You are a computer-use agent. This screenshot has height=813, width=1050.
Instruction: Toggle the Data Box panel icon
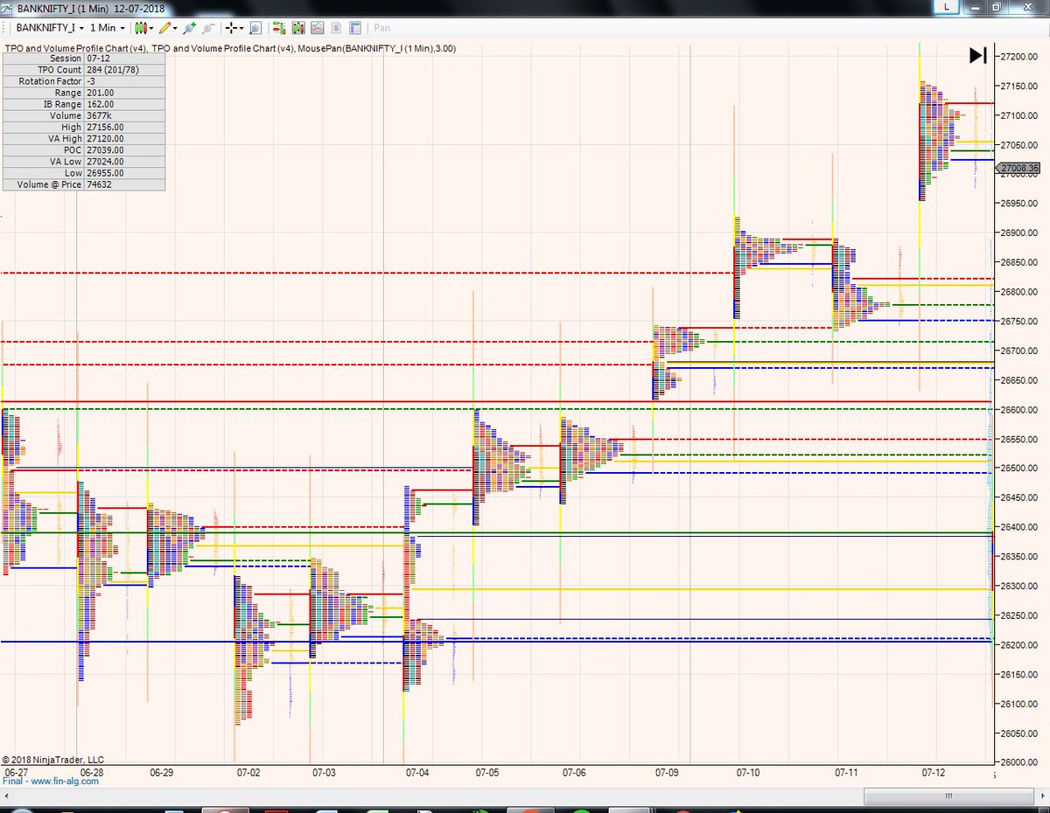coord(354,28)
